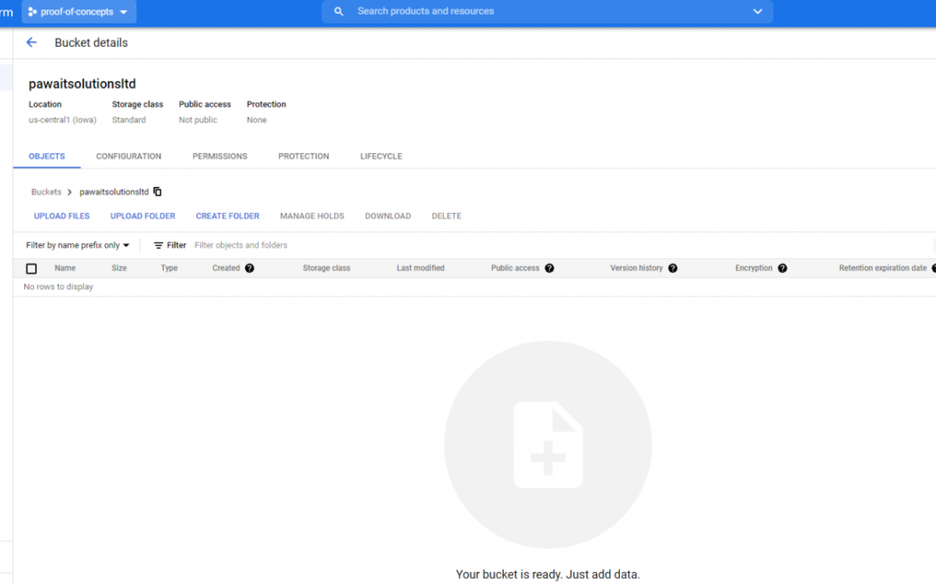Click the 'Not public' access value
This screenshot has width=936, height=585.
tap(198, 120)
